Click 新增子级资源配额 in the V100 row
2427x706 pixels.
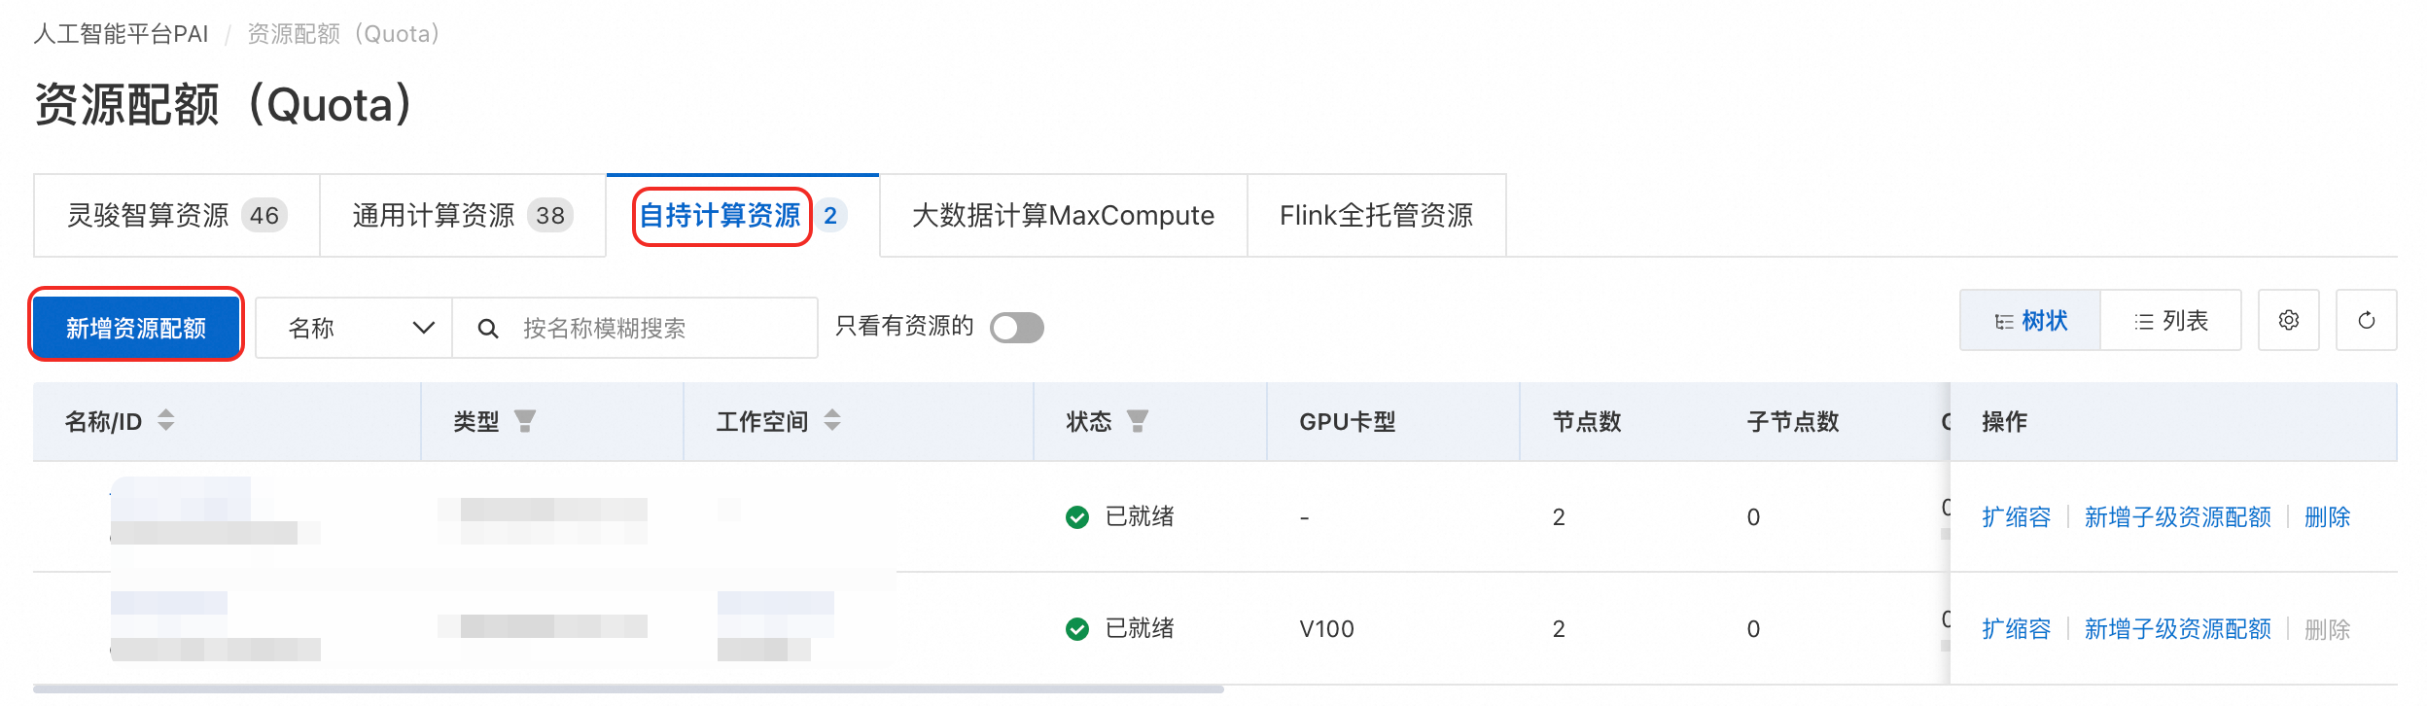coord(2177,629)
